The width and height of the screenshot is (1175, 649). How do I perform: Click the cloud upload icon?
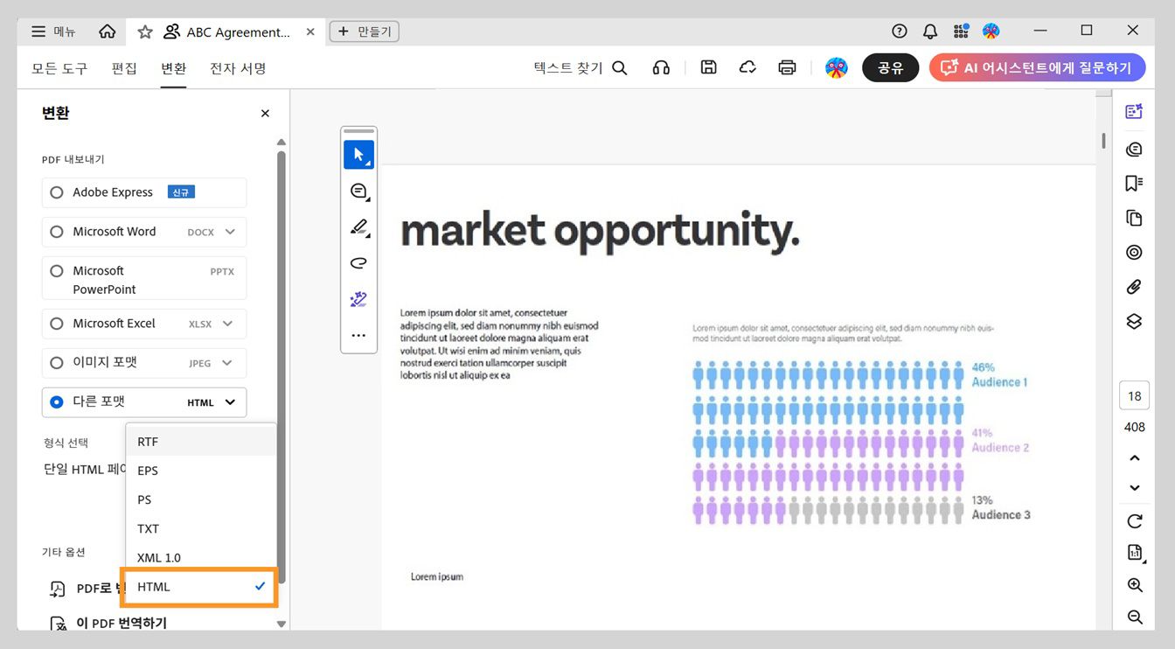click(747, 67)
